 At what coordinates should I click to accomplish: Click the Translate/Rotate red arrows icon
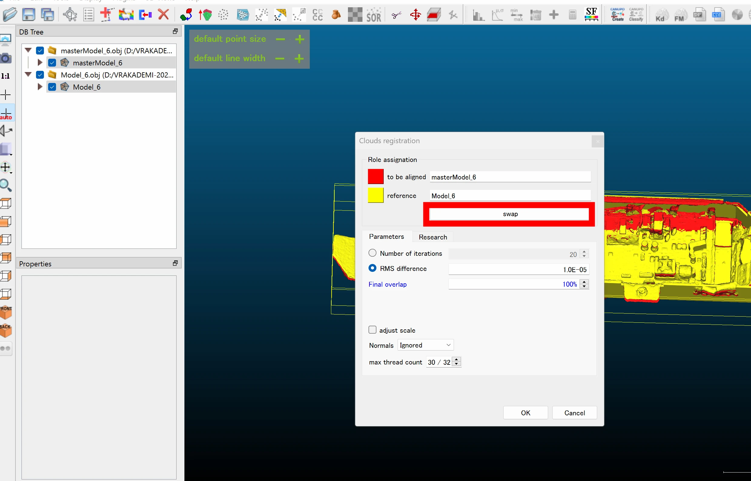(x=415, y=15)
